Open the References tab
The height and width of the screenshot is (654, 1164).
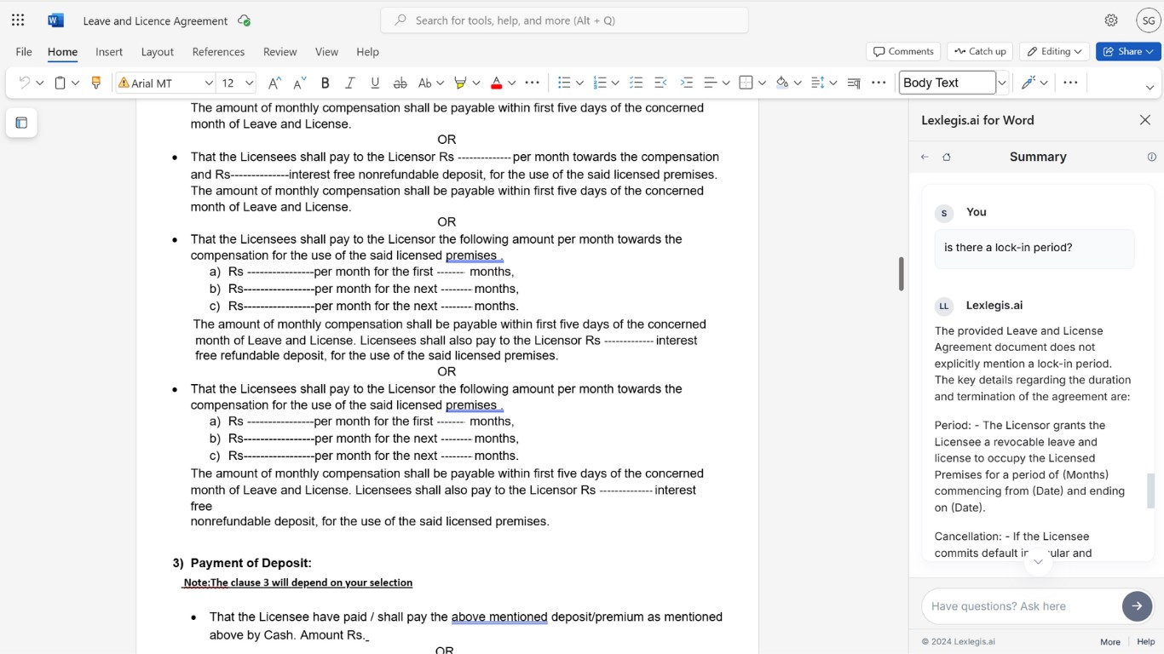point(218,52)
